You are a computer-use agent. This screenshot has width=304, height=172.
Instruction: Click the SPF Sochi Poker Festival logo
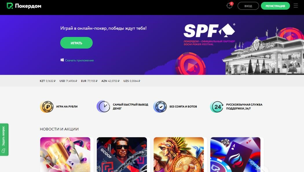[209, 34]
